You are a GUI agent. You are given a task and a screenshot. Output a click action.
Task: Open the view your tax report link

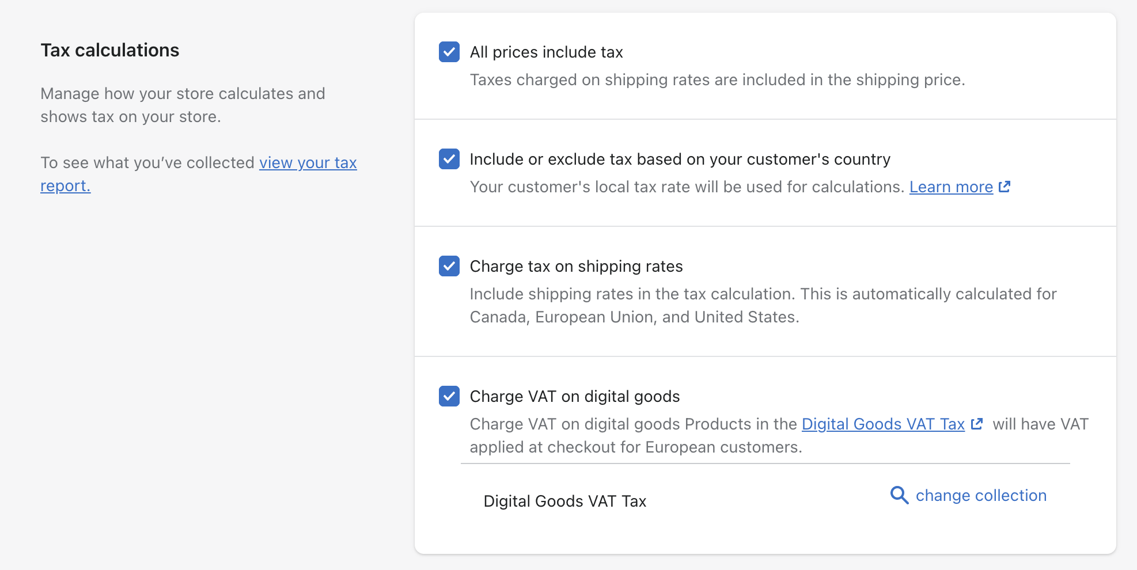pyautogui.click(x=308, y=163)
